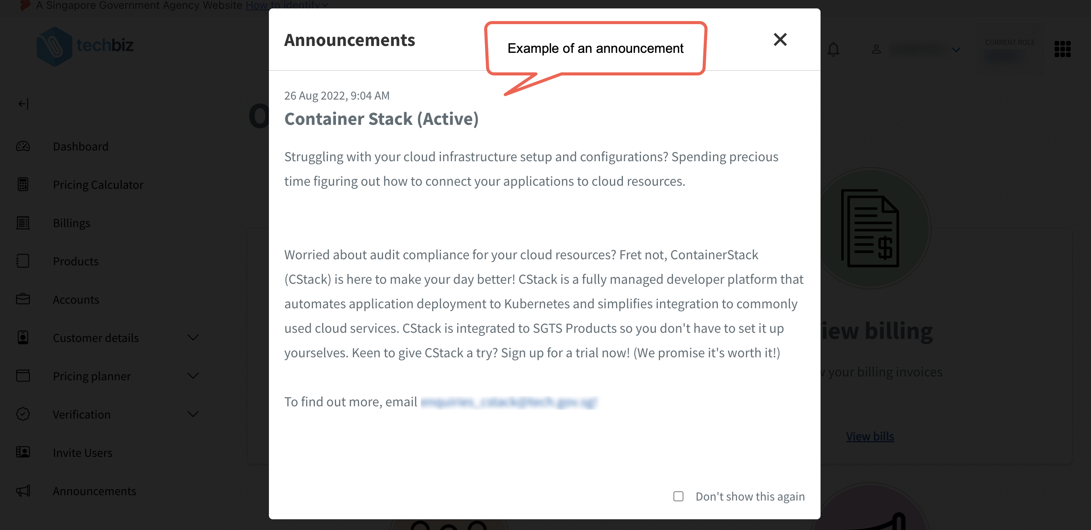Open the notification bell
Screen dimensions: 1091x530
point(833,49)
